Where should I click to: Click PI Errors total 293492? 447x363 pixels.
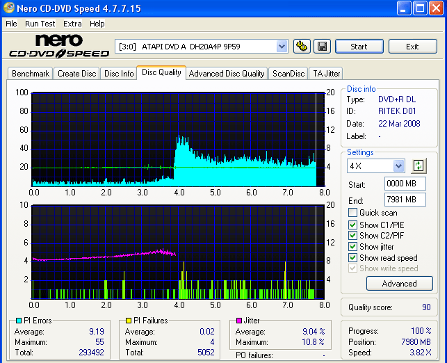(91, 352)
